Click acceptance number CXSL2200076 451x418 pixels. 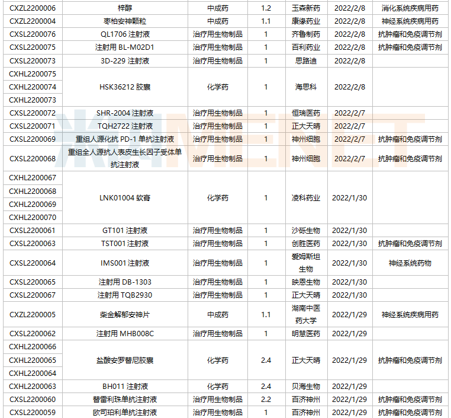(33, 34)
